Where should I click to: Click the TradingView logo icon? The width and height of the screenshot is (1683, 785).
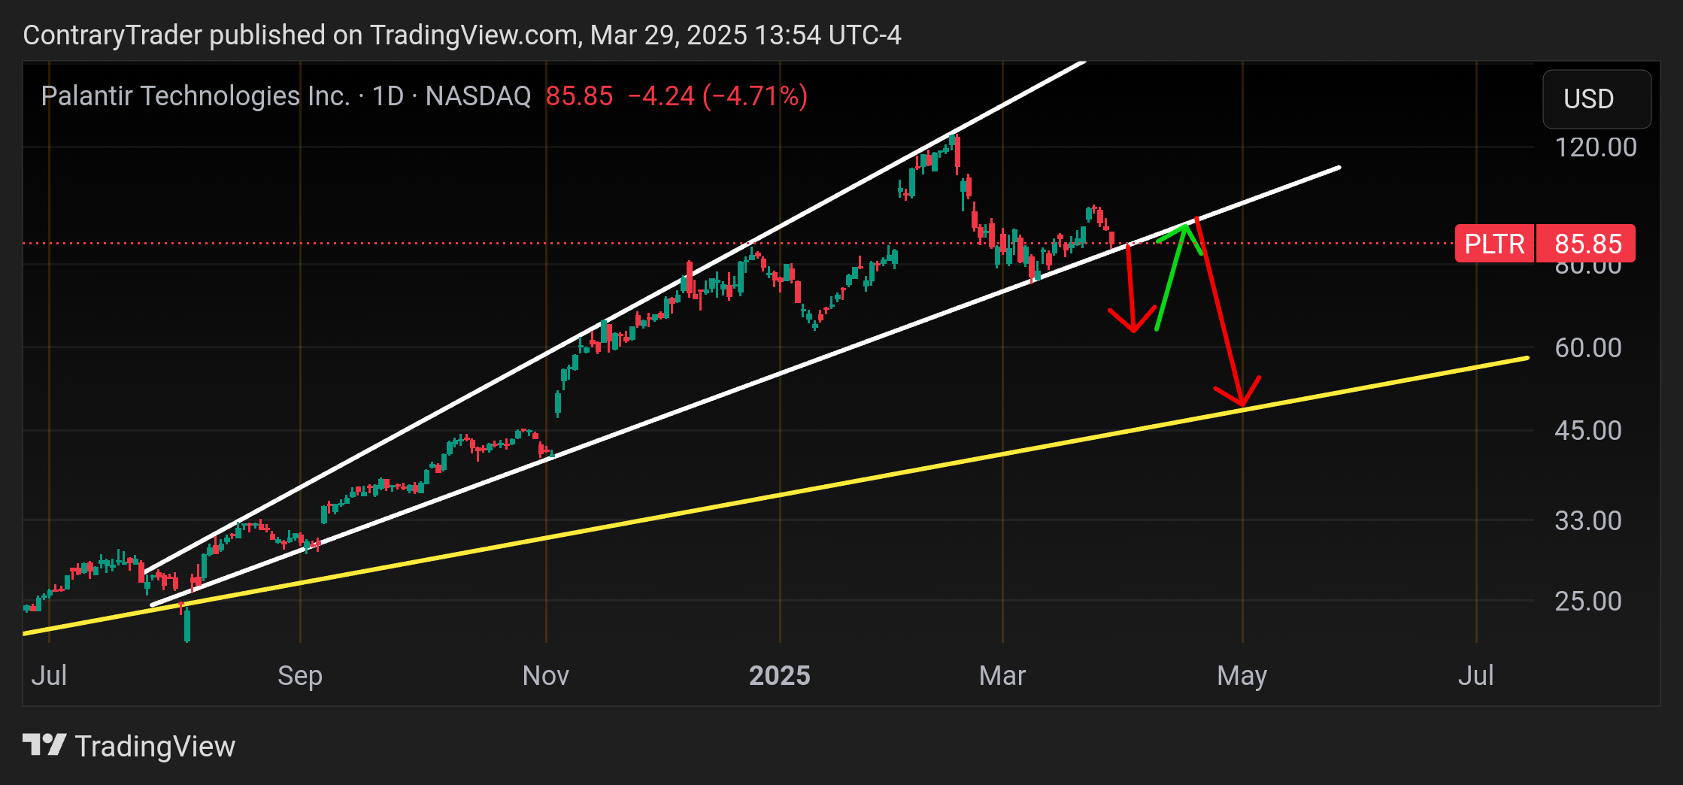44,746
